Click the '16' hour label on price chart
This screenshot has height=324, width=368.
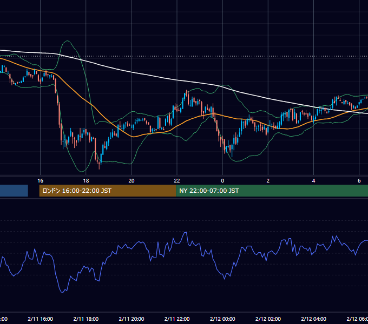pyautogui.click(x=41, y=181)
